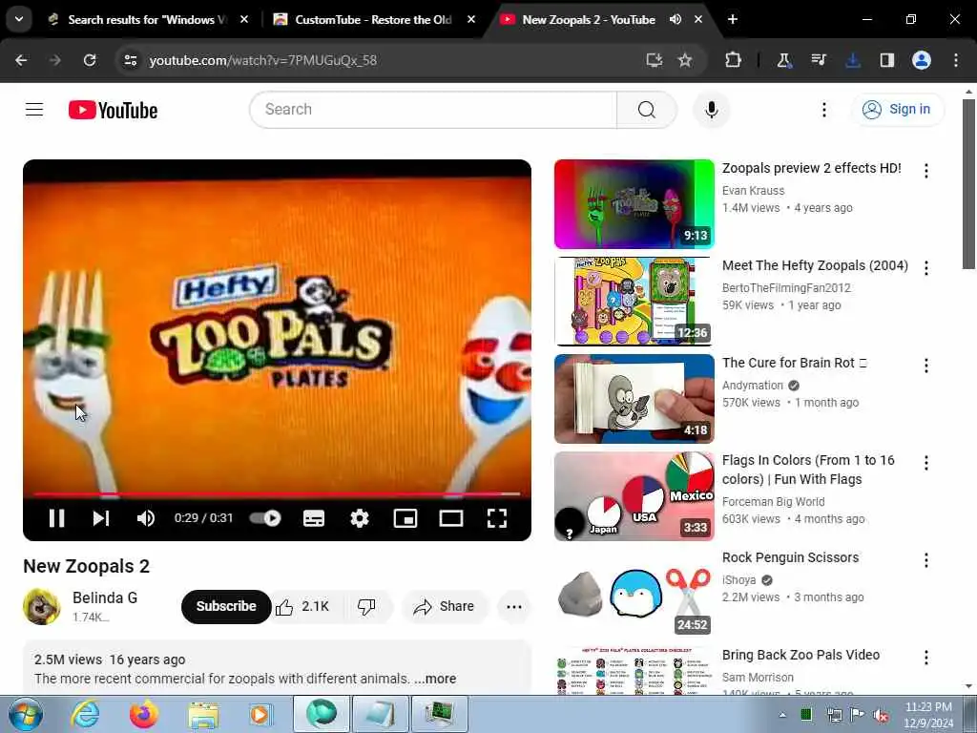This screenshot has height=733, width=977.
Task: Open Meet The Hefty Zoopals (2004) title
Action: [815, 265]
